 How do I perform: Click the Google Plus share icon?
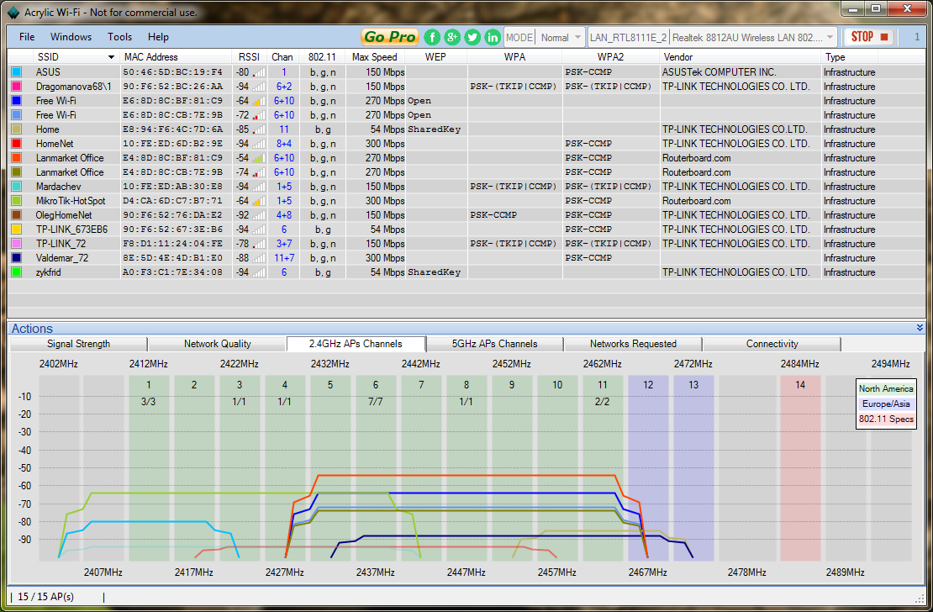(x=452, y=37)
